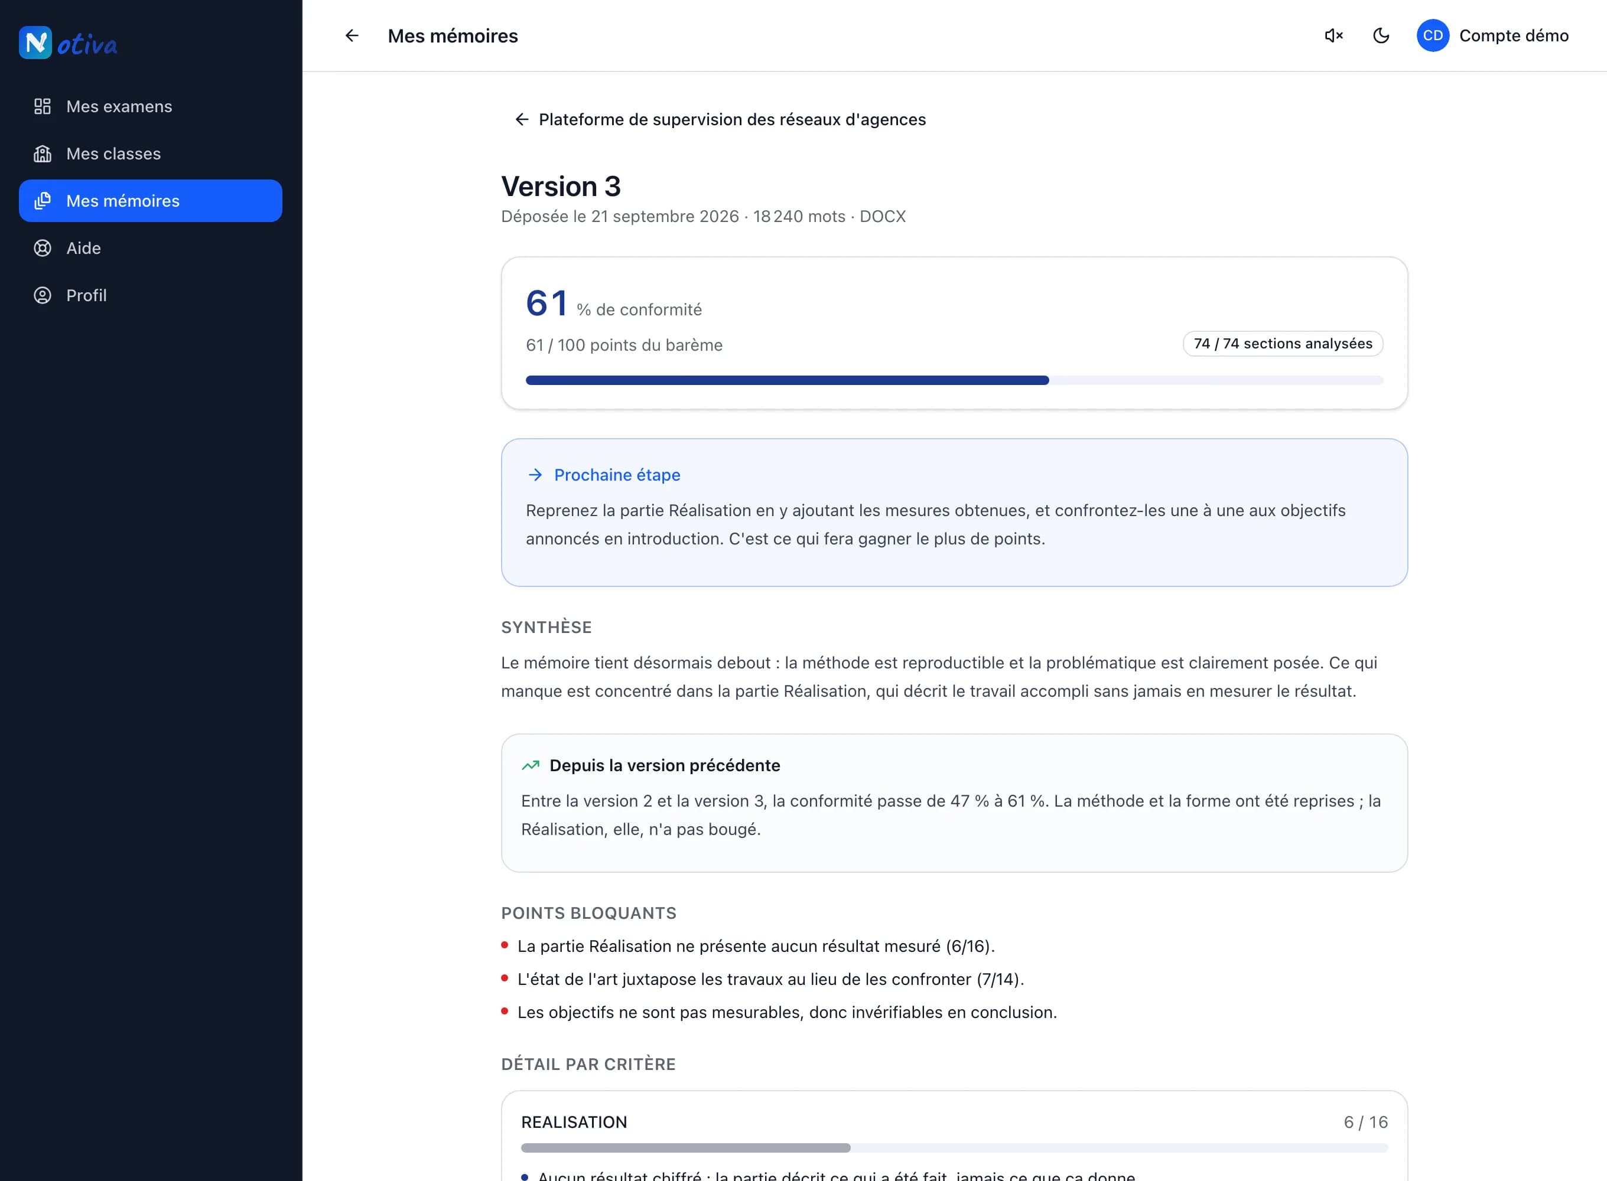
Task: Click the SYNTHÈSE section heading
Action: (546, 628)
